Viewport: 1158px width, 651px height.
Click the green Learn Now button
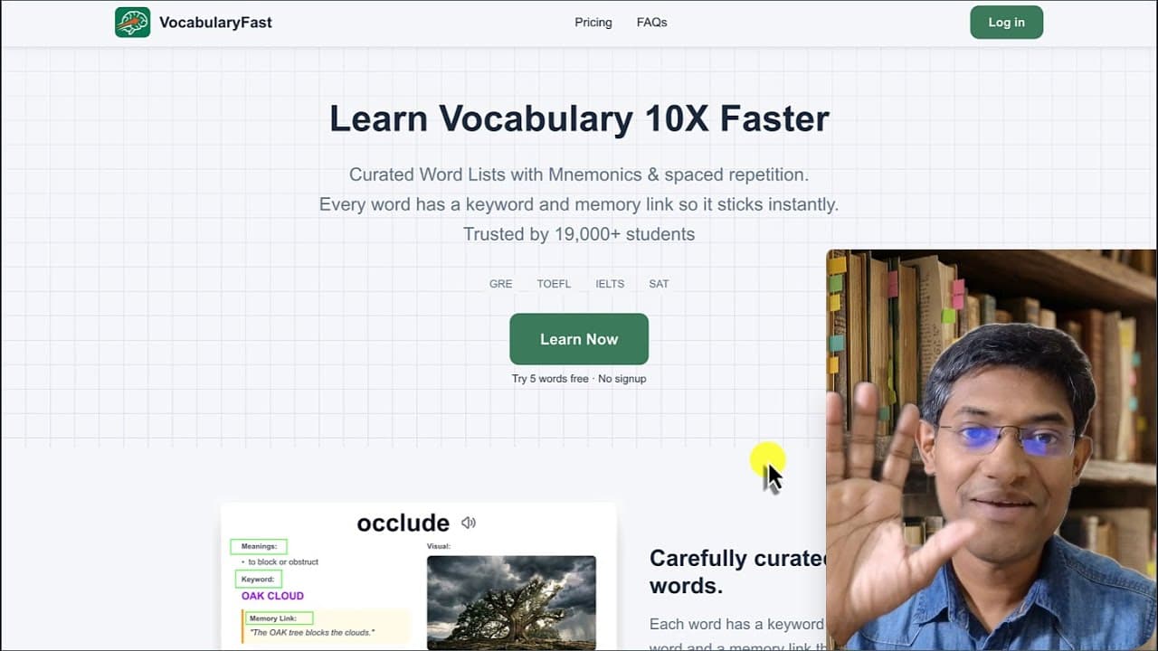[578, 339]
